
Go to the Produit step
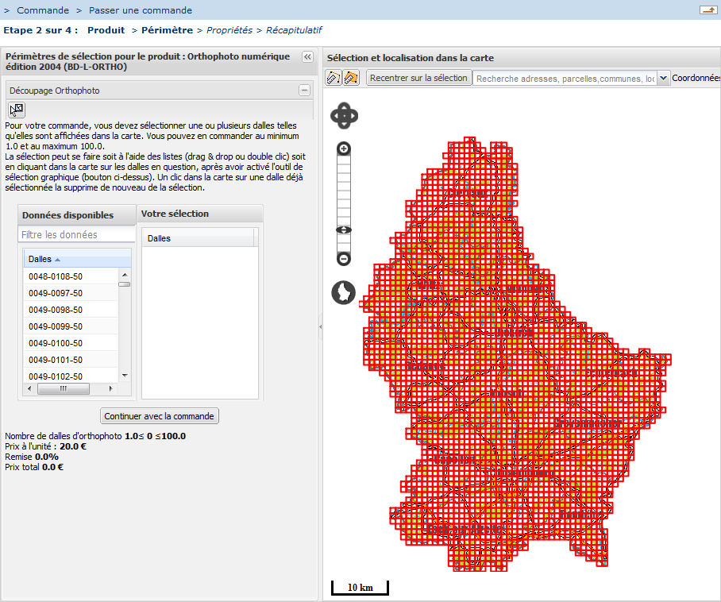point(106,30)
